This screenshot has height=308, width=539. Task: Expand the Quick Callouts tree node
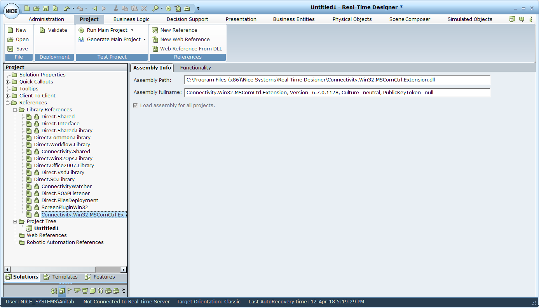tap(8, 82)
